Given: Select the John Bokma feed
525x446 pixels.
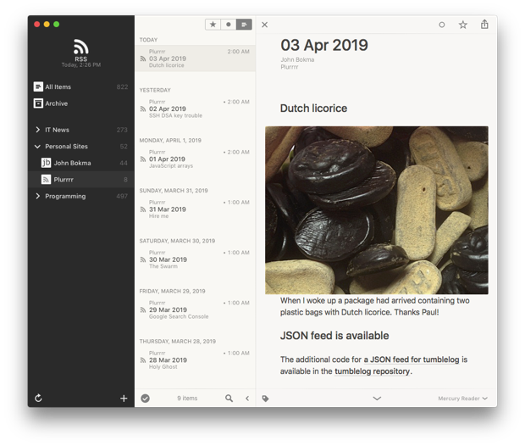Looking at the screenshot, I should [x=80, y=163].
